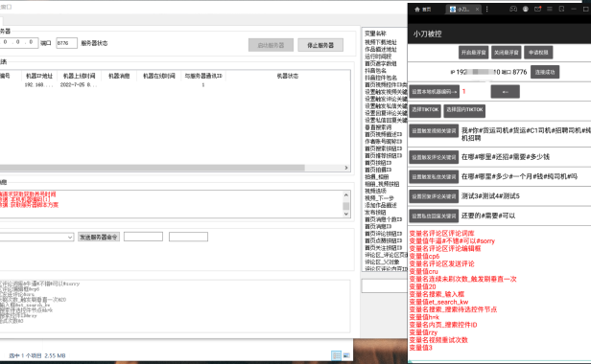Viewport: 591px width, 364px height.
Task: Click 设置触发视频关键词 button
Action: [434, 131]
